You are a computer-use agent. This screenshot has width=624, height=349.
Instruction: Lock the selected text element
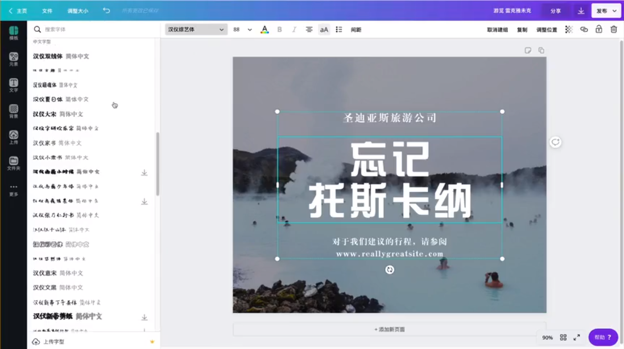point(599,29)
